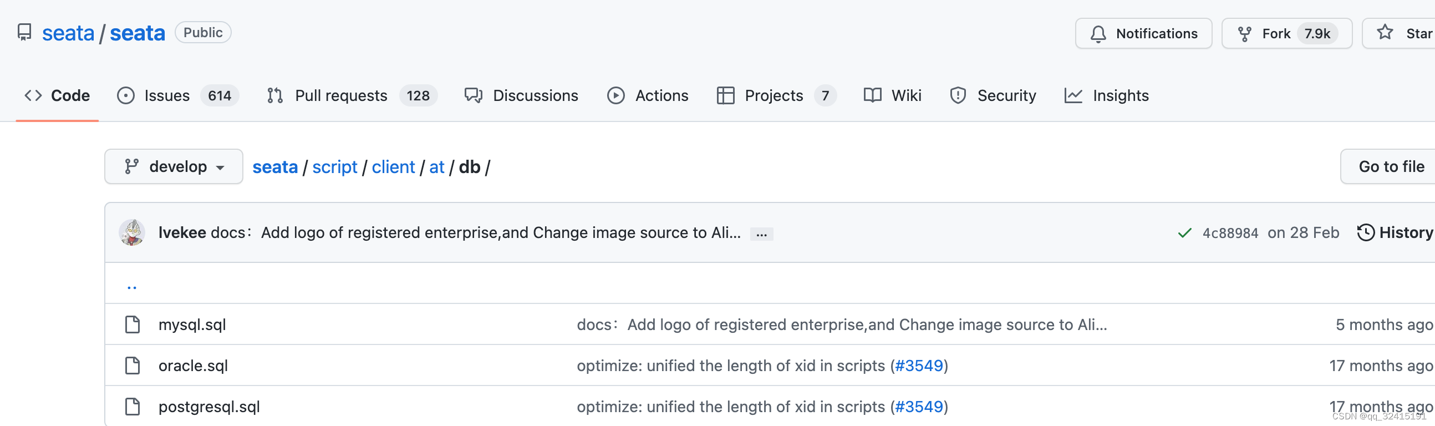This screenshot has height=426, width=1435.
Task: Open commit History via the clock icon
Action: (x=1365, y=232)
